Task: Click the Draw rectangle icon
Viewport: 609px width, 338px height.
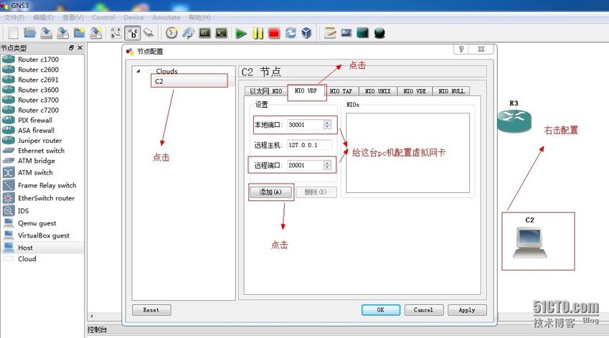Action: [x=363, y=33]
